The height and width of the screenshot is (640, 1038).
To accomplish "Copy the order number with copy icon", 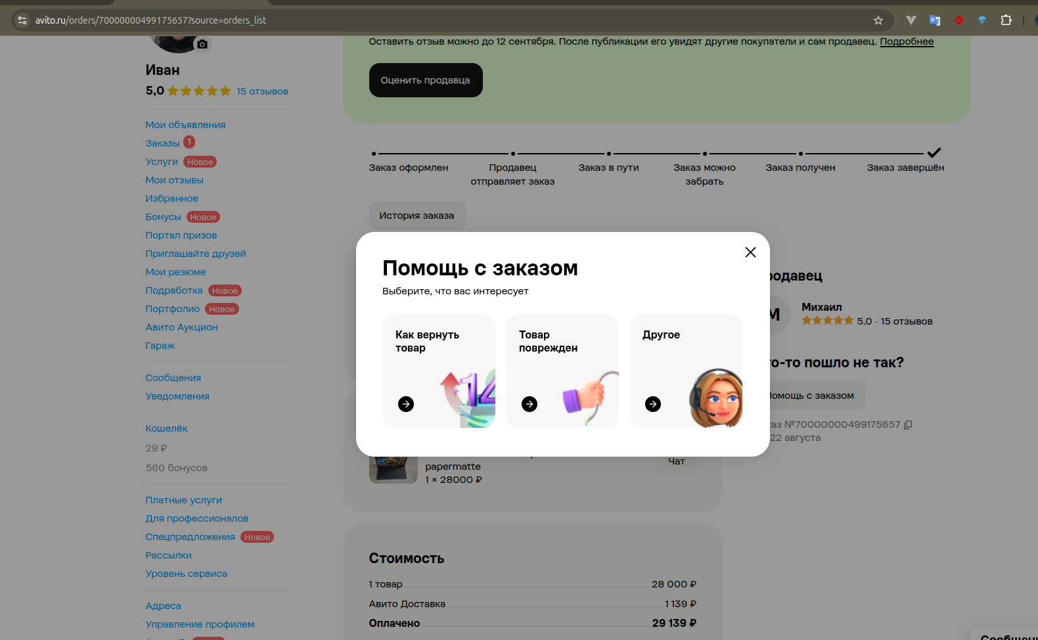I will tap(908, 424).
